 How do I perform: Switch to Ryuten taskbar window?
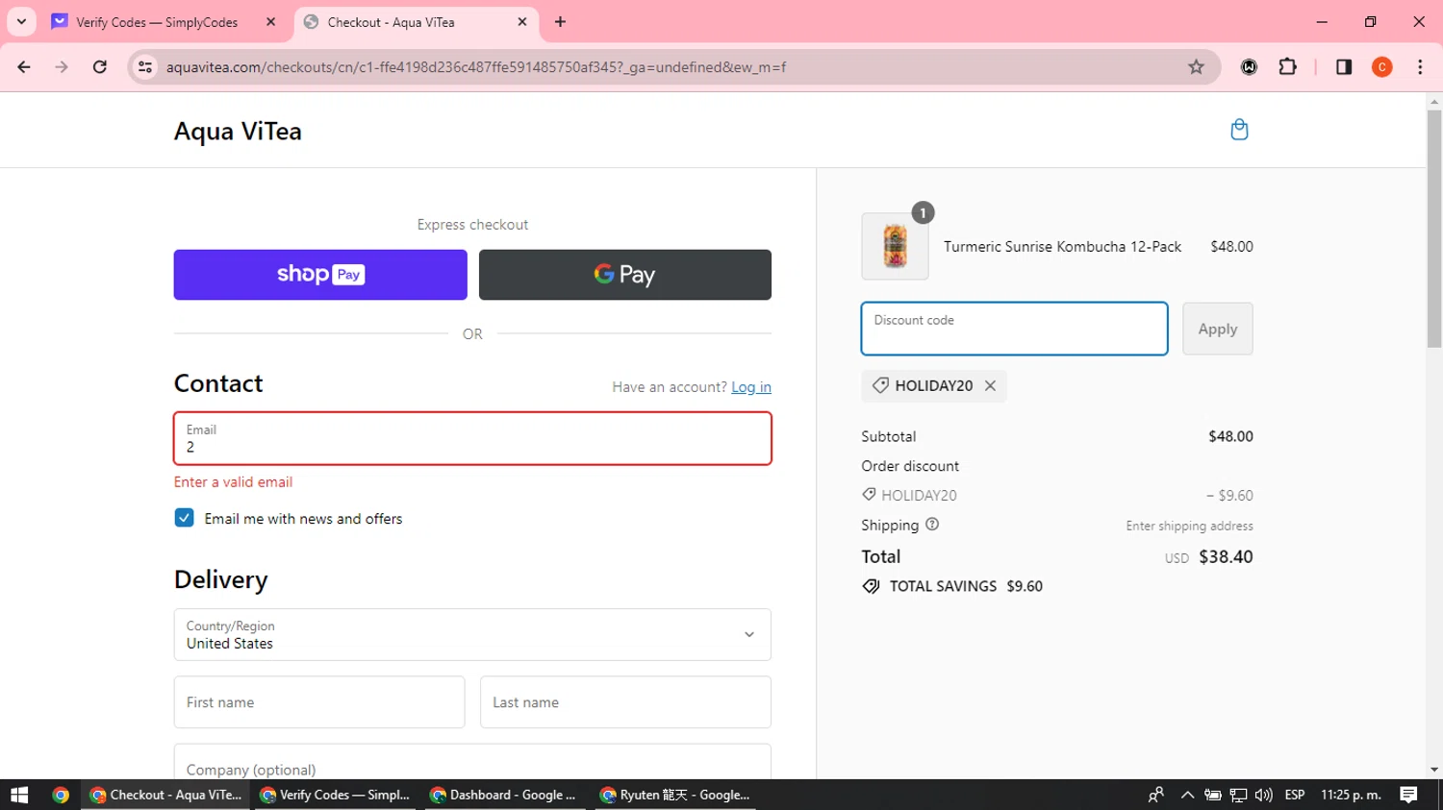[x=674, y=795]
